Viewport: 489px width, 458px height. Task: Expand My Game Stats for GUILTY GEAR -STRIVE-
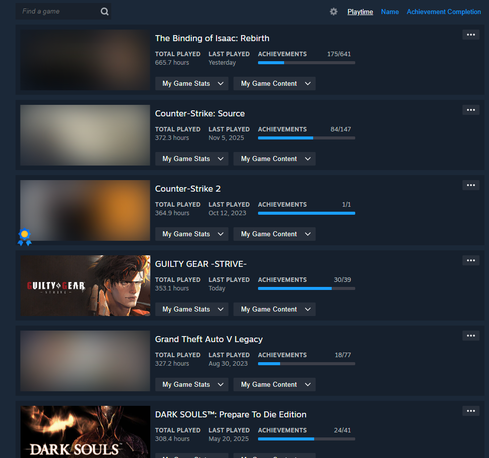192,310
